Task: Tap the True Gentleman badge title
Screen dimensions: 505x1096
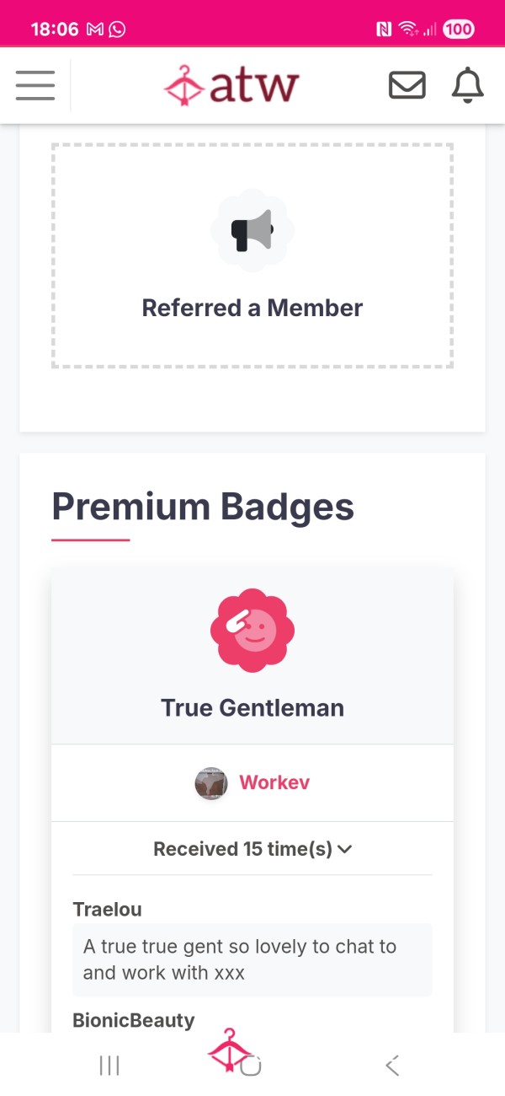Action: 252,707
